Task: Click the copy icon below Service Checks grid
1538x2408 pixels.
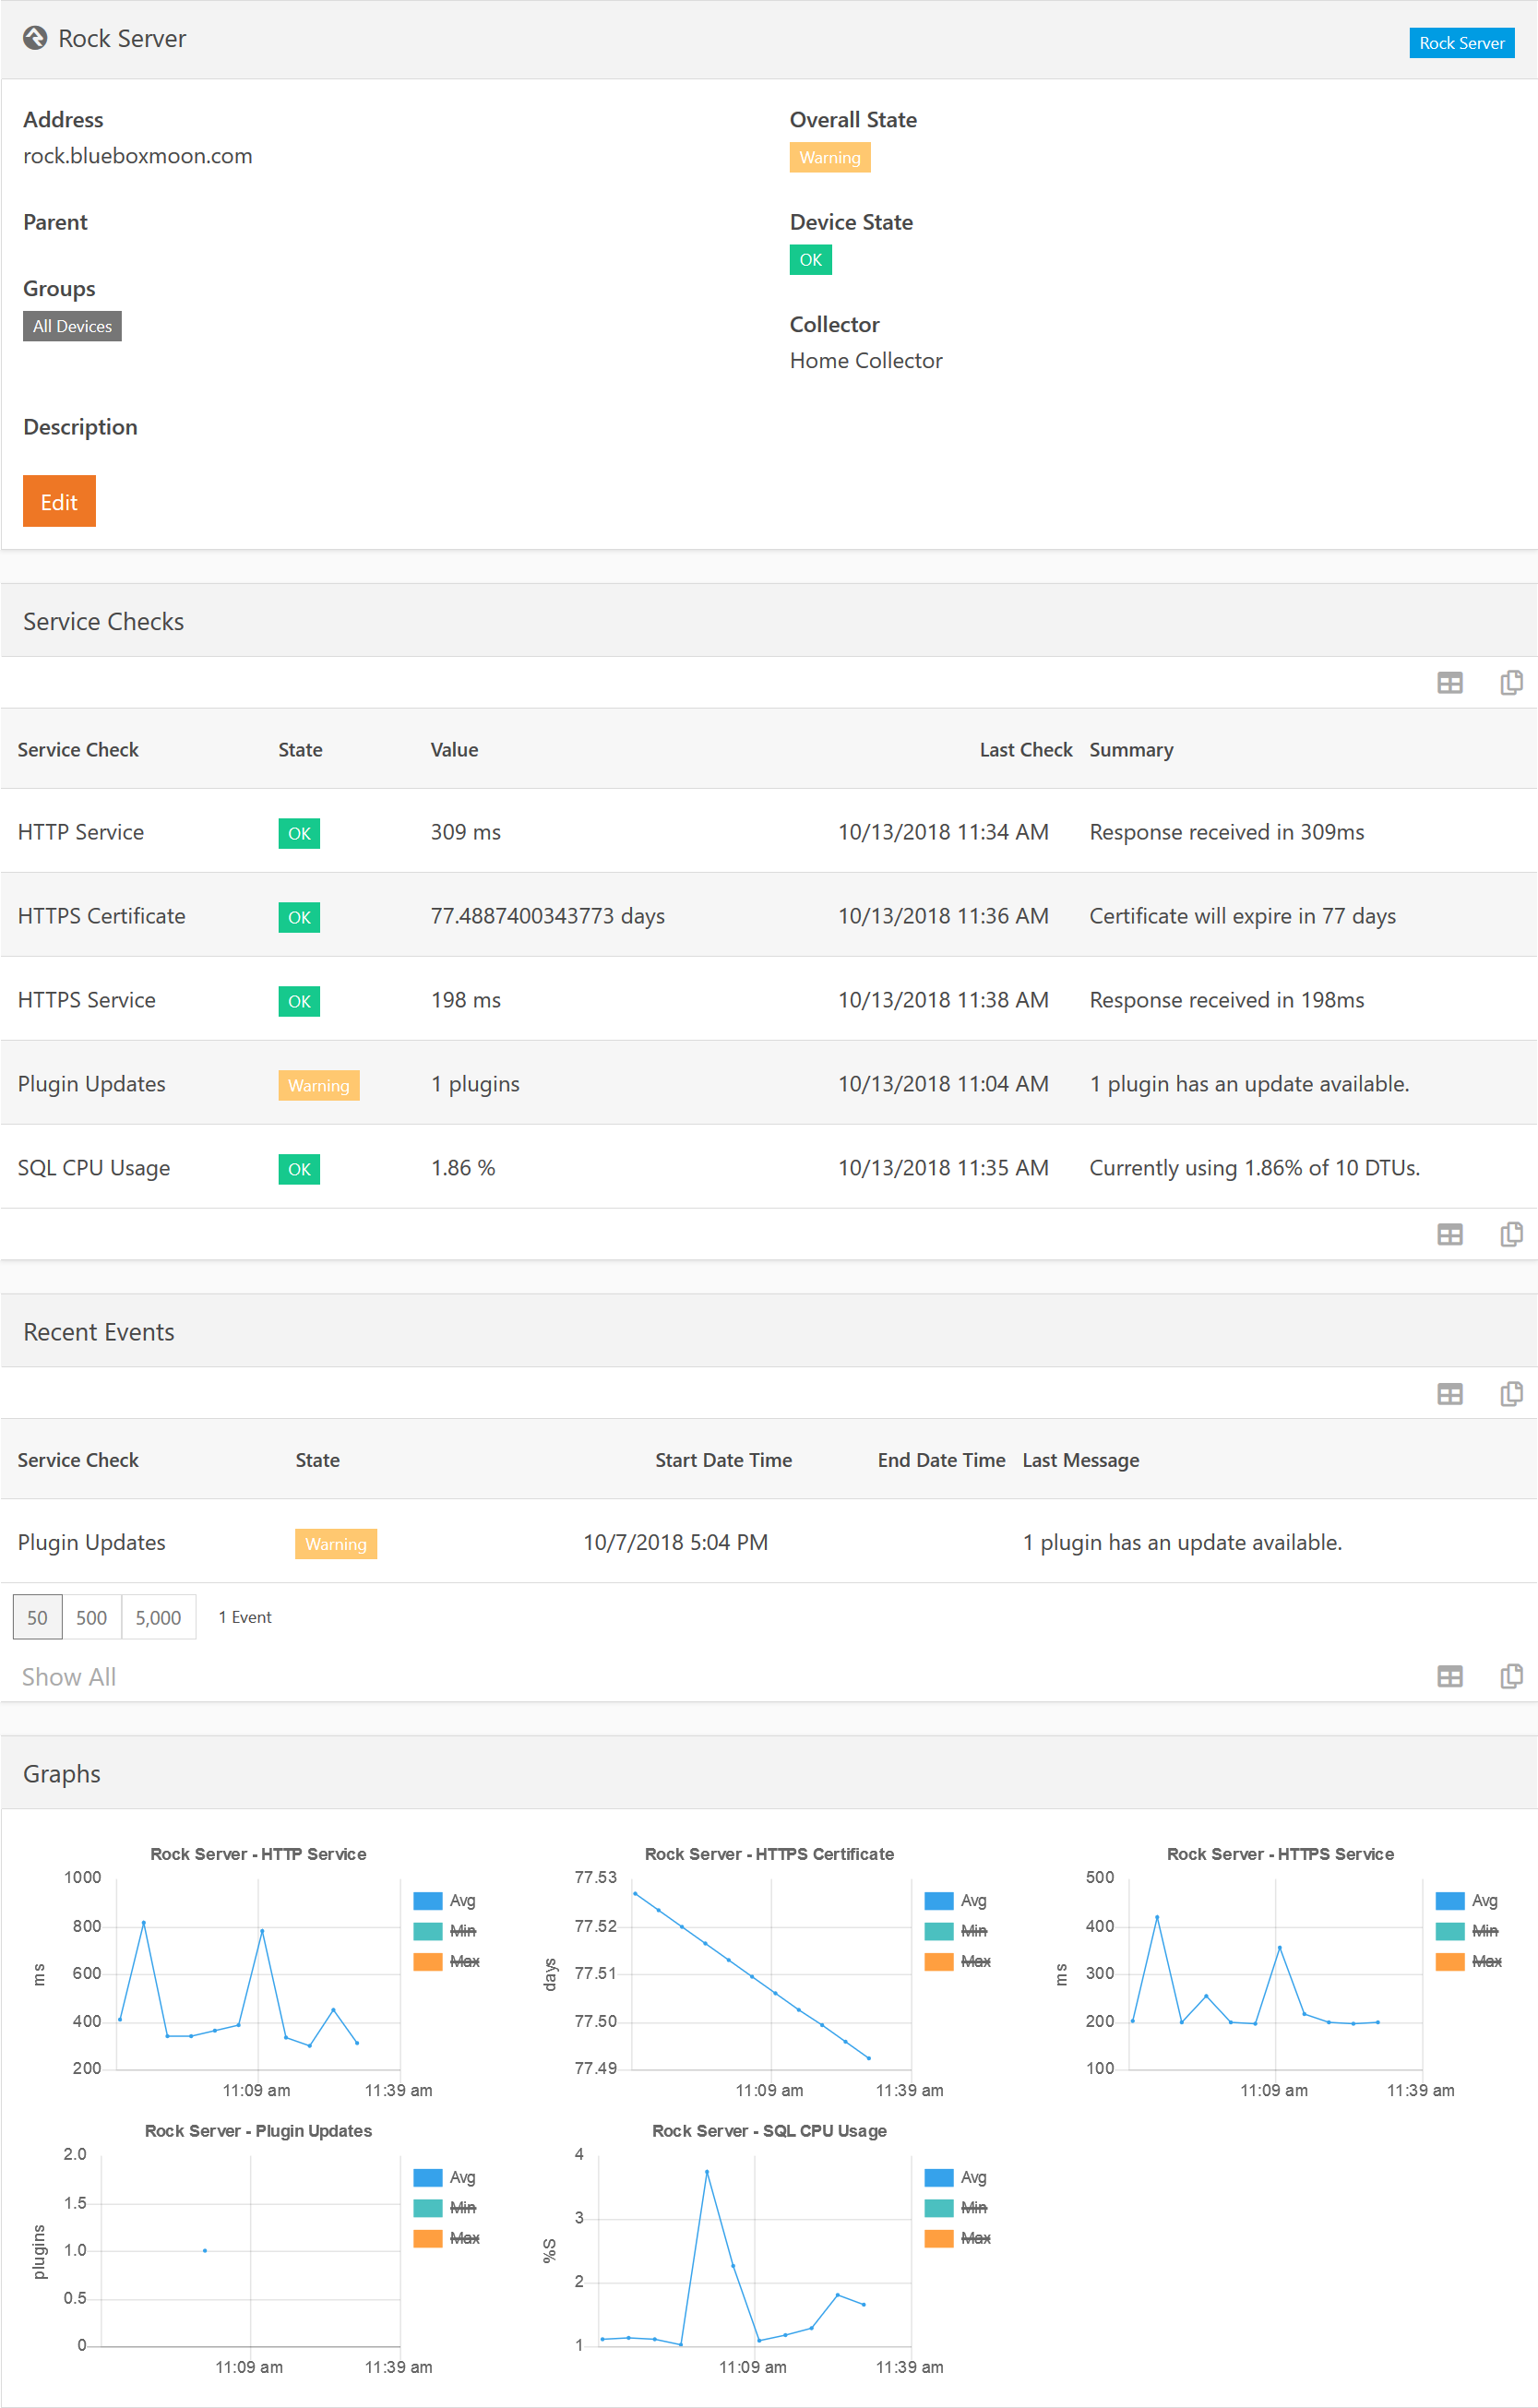Action: point(1511,1234)
